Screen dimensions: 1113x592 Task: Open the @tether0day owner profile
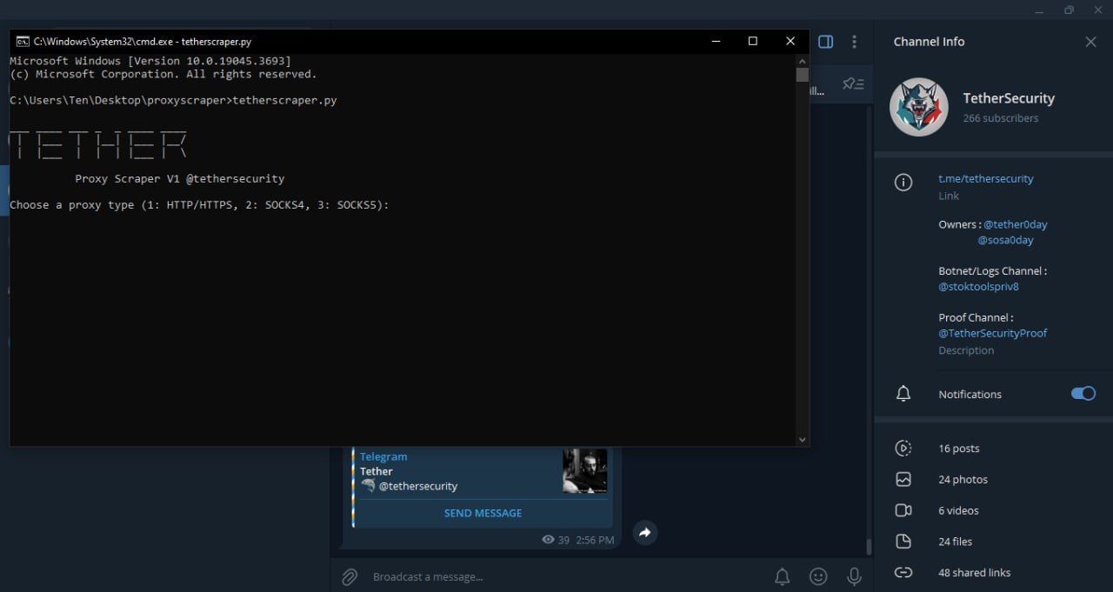tap(1015, 224)
